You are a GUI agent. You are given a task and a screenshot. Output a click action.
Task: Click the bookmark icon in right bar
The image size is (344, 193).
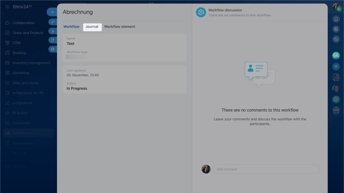click(x=336, y=66)
